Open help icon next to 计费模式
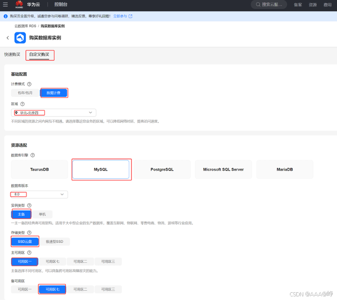337x300 pixels. click(x=29, y=84)
